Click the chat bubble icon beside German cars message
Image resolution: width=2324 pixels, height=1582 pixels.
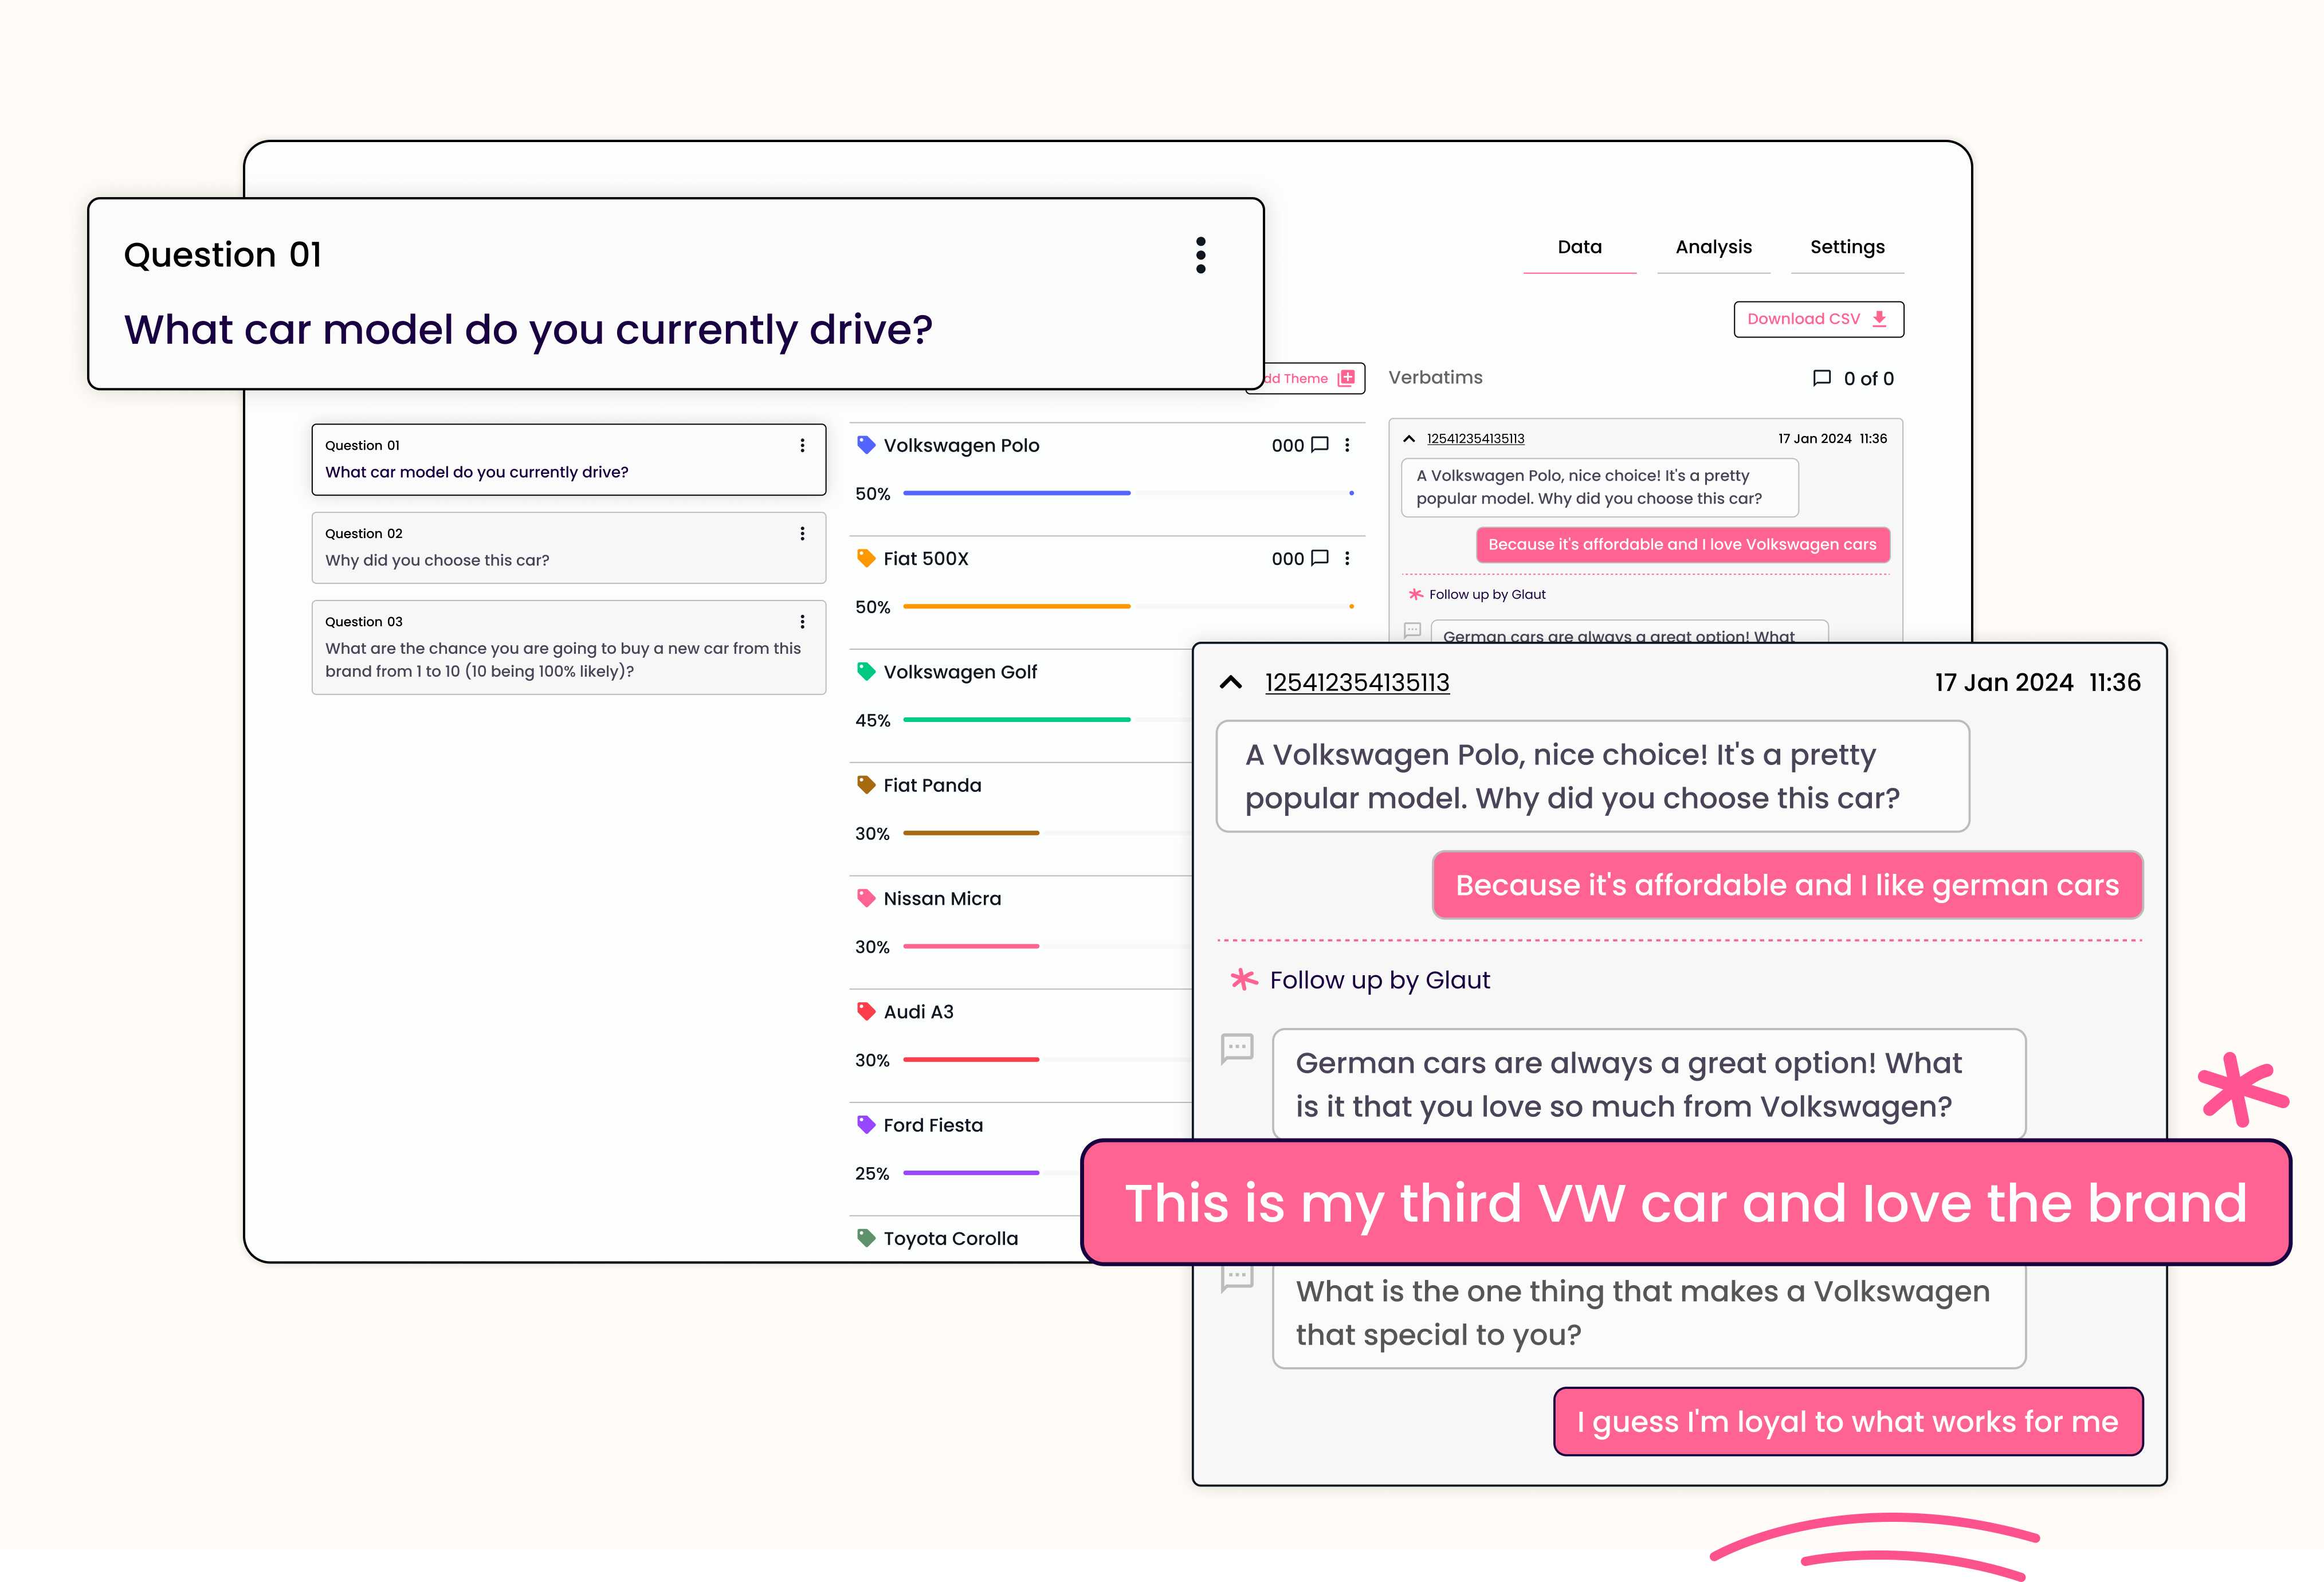tap(1237, 1049)
